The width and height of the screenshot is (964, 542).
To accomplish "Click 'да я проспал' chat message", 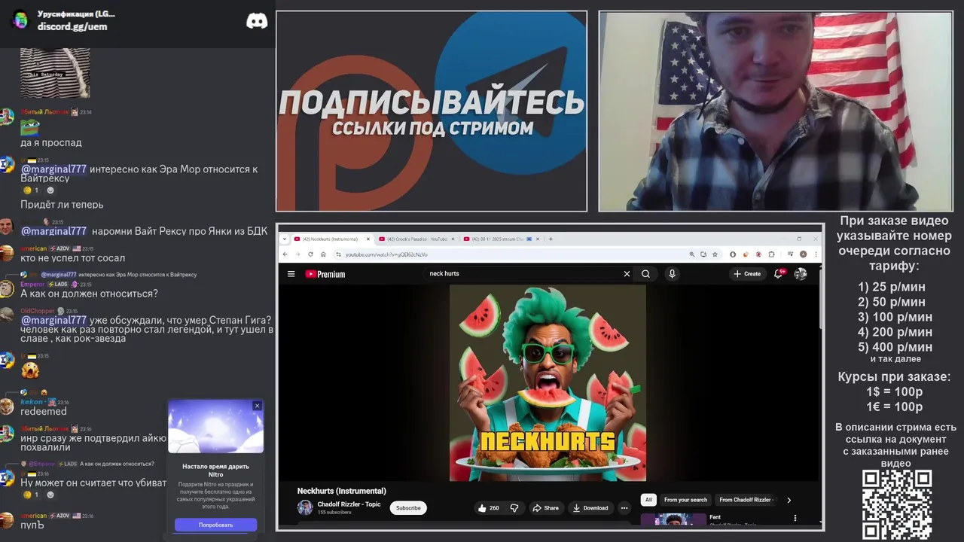I will coord(51,143).
